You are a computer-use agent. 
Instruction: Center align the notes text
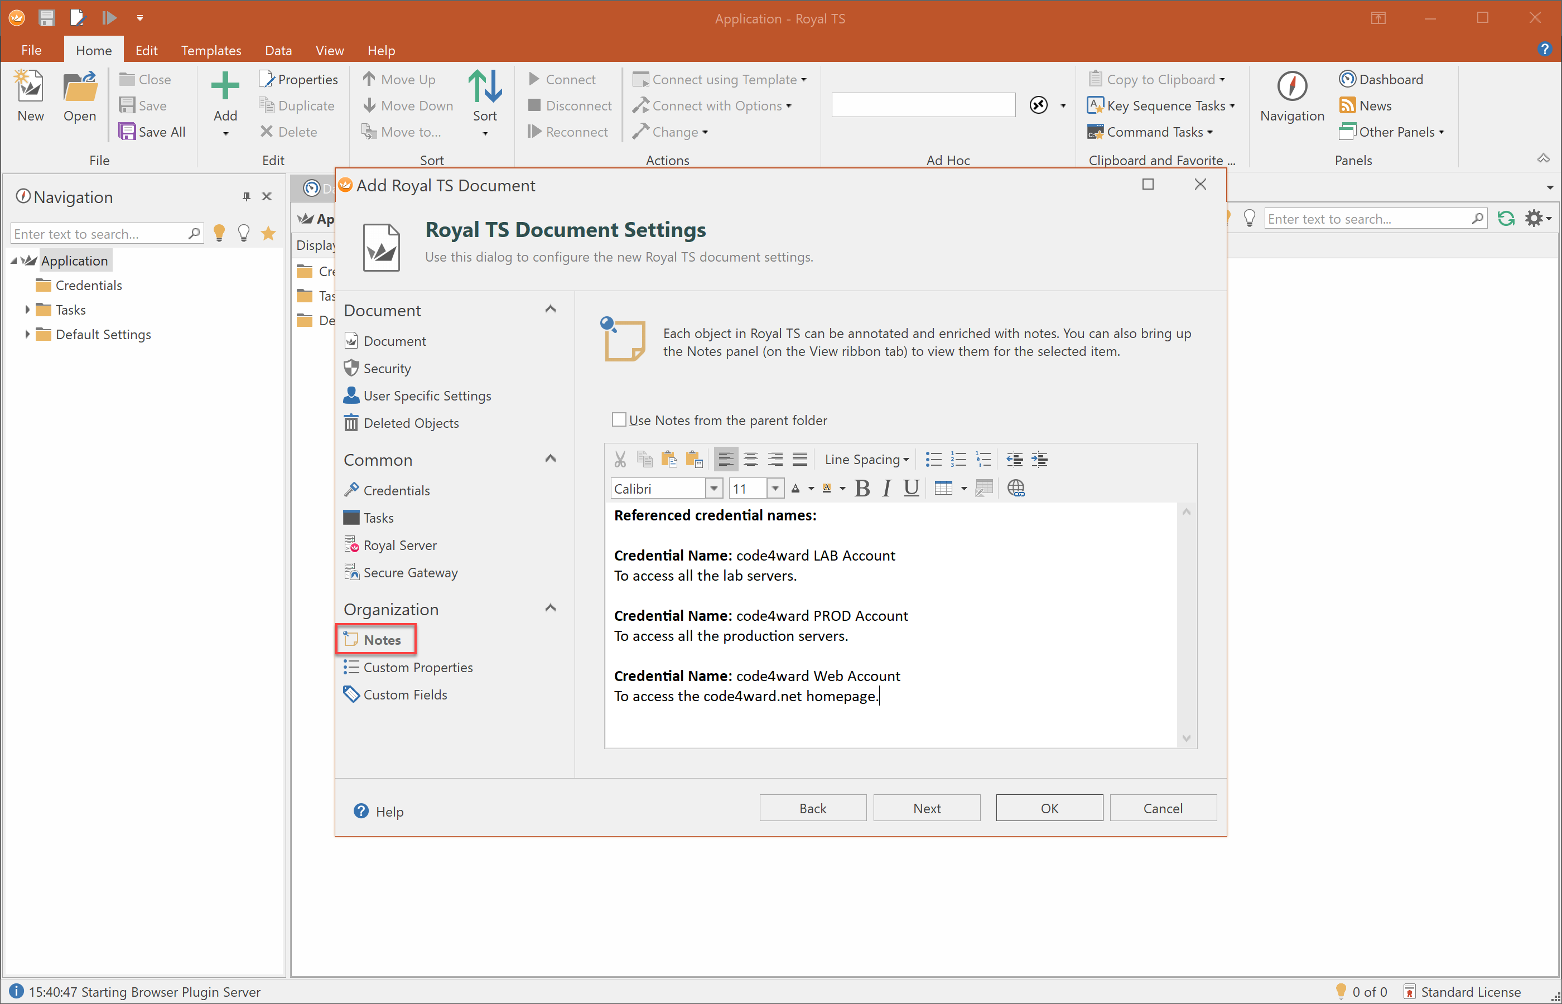point(750,460)
